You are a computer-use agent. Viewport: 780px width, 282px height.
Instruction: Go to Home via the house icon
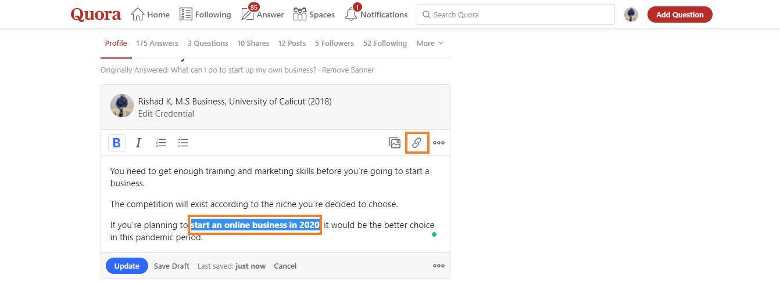pyautogui.click(x=138, y=15)
